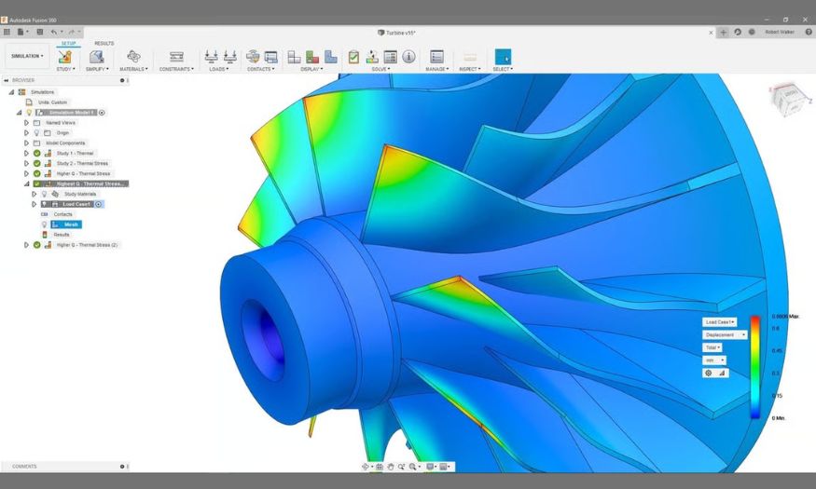
Task: Click the Simplify tool icon
Action: coord(96,57)
